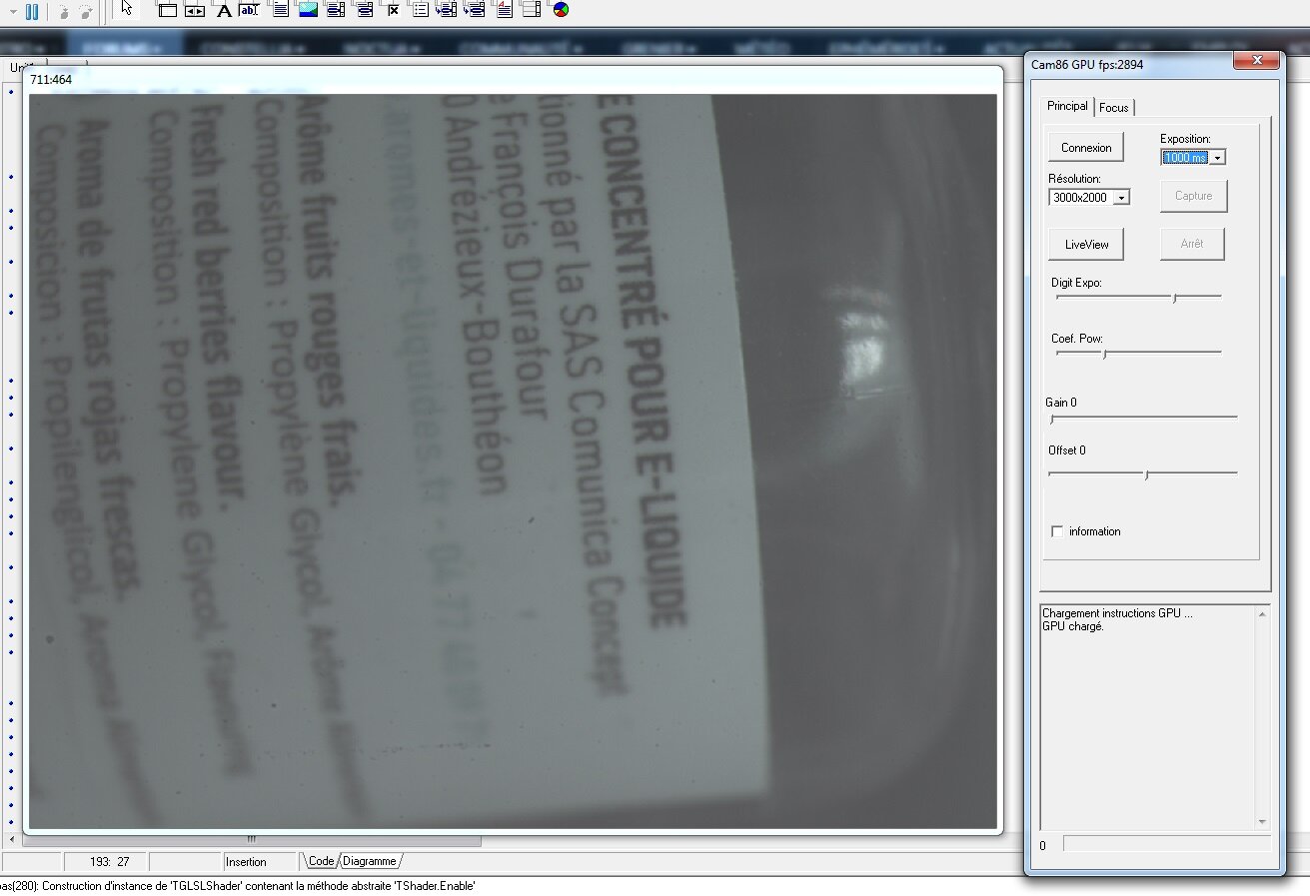Click the Arrêt button
The image size is (1310, 896).
[x=1192, y=244]
